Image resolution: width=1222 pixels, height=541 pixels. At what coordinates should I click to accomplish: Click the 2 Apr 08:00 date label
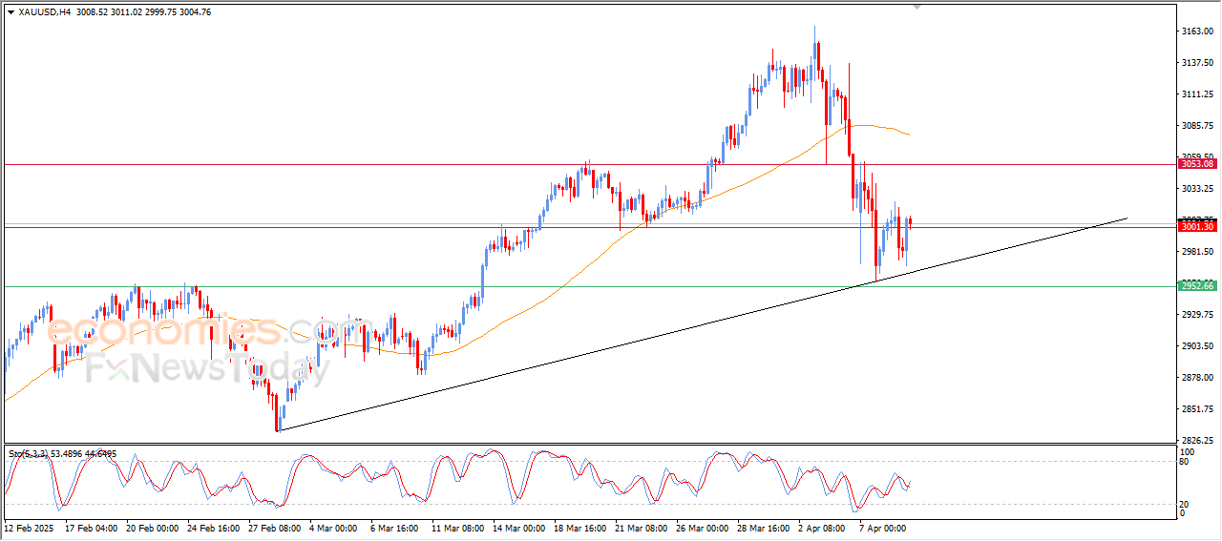(824, 527)
